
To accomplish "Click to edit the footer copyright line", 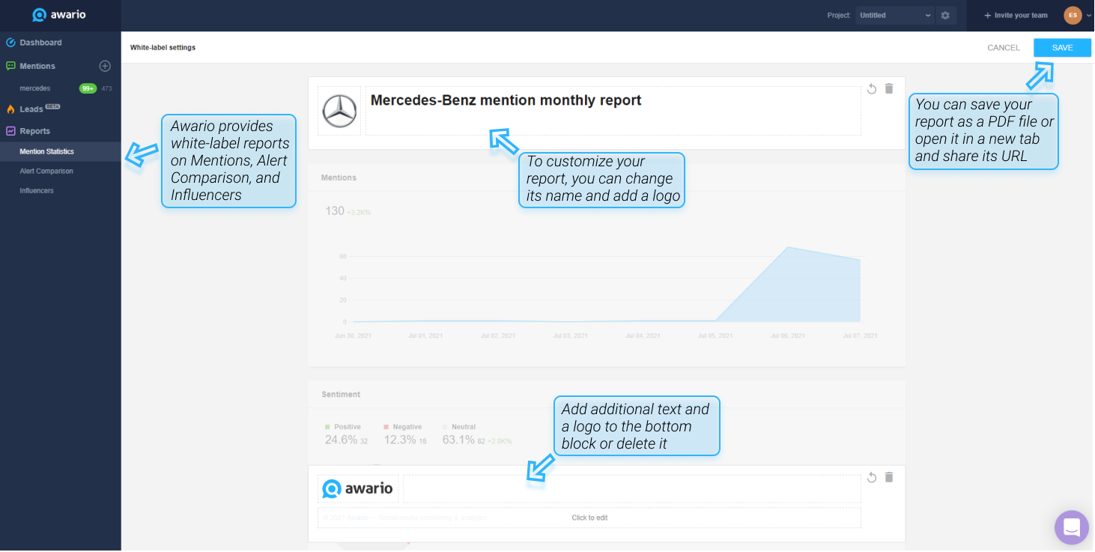I will click(589, 518).
